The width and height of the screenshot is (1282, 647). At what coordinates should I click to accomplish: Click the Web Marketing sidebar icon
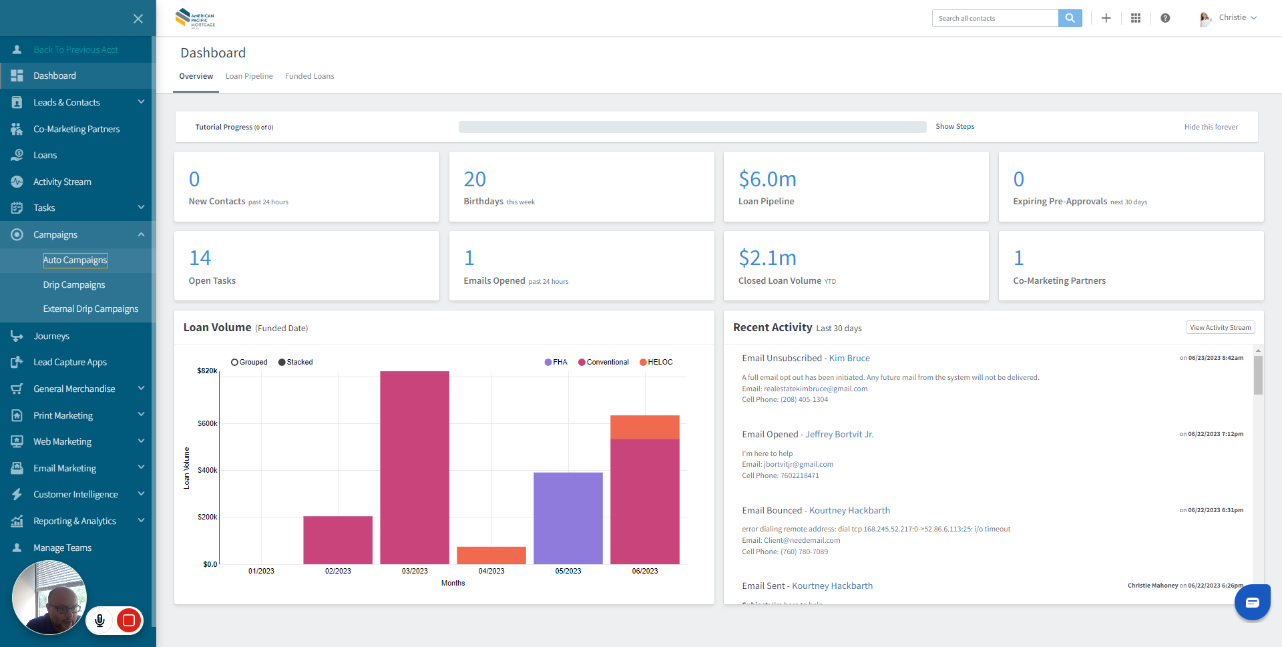(17, 441)
